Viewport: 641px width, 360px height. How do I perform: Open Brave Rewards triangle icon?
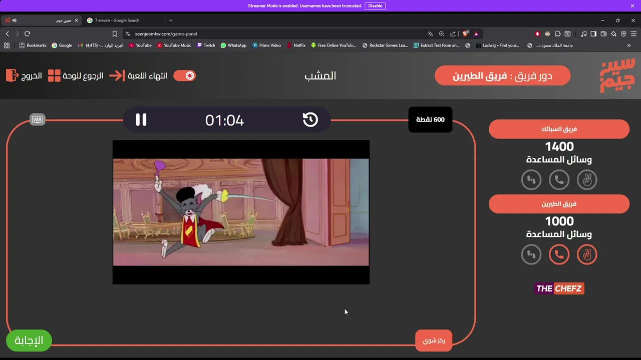click(x=476, y=33)
